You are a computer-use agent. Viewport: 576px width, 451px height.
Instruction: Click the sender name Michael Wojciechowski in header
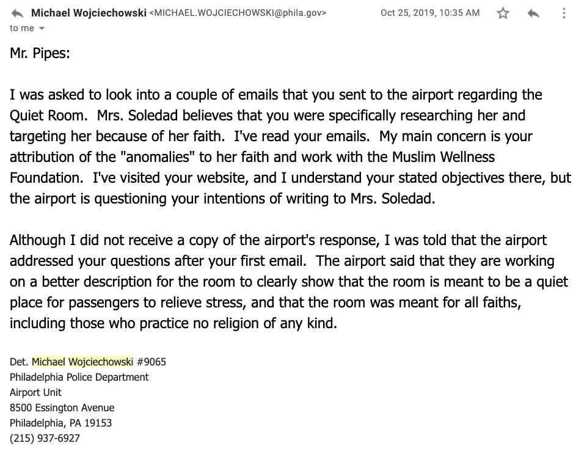click(x=89, y=13)
